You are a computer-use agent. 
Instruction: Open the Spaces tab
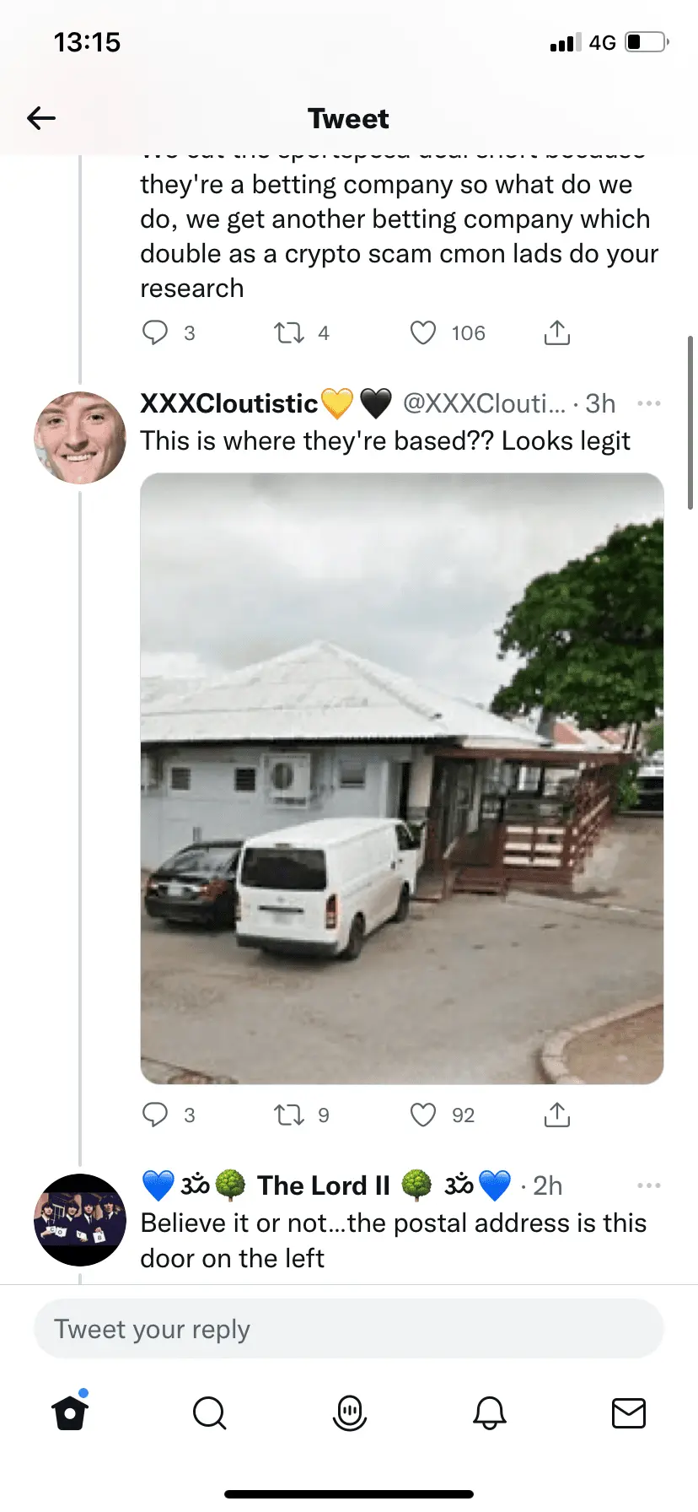click(350, 1412)
